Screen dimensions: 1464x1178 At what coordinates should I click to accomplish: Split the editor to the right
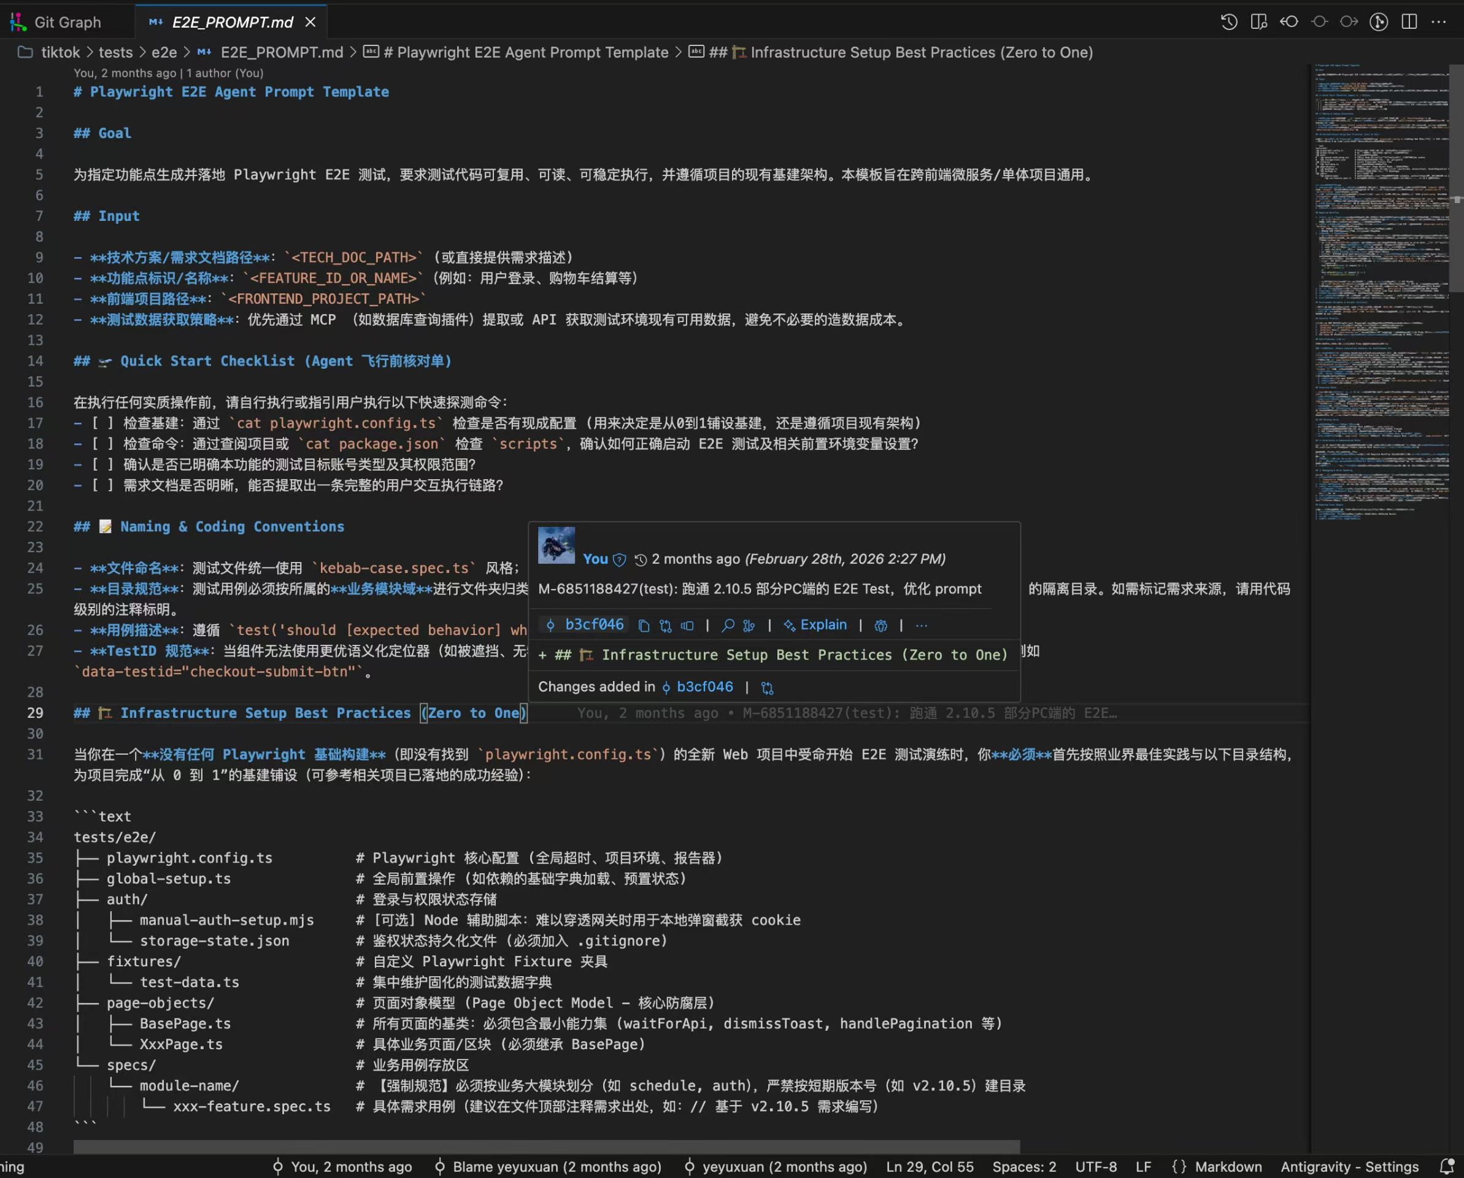(x=1409, y=21)
